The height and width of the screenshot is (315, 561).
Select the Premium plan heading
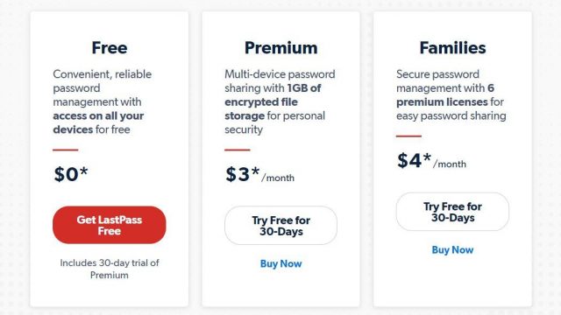click(x=280, y=48)
